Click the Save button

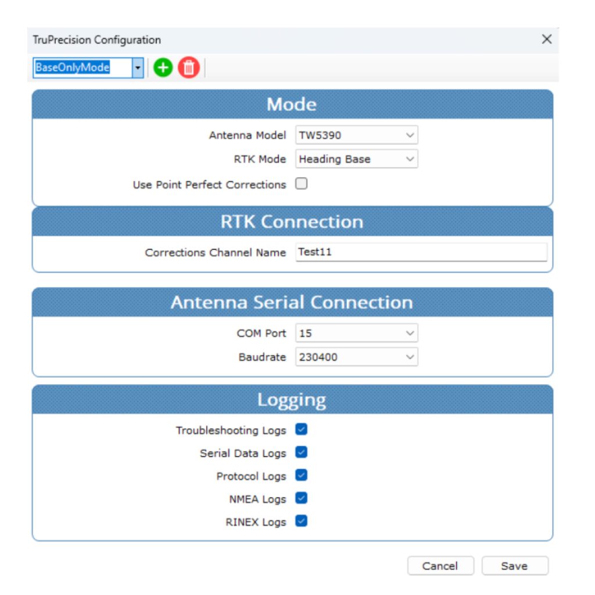pyautogui.click(x=514, y=566)
